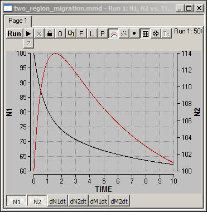Toggle the dN1dt variable button
Screen dimensions: 207x212
tap(57, 201)
